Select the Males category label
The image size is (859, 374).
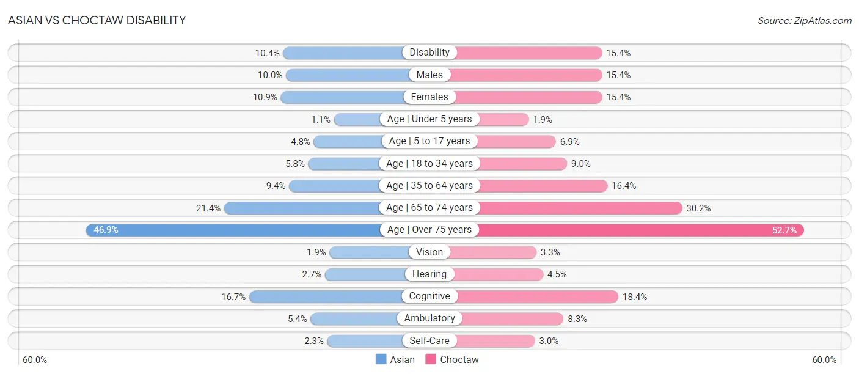429,75
